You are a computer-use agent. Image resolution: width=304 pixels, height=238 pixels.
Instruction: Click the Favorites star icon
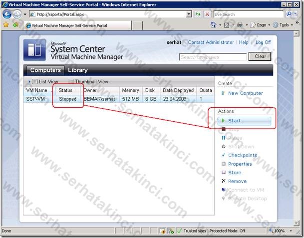(x=6, y=25)
